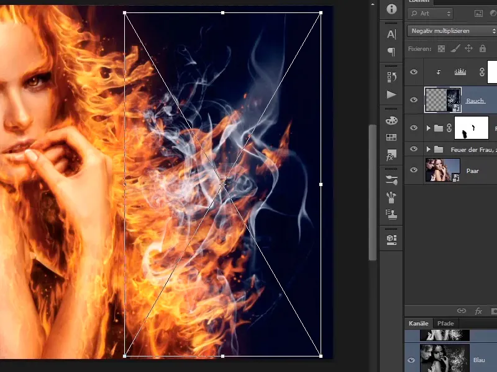Click the canvas vertical scrollbar thumb
Viewport: 497px width, 372px height.
(x=373, y=193)
